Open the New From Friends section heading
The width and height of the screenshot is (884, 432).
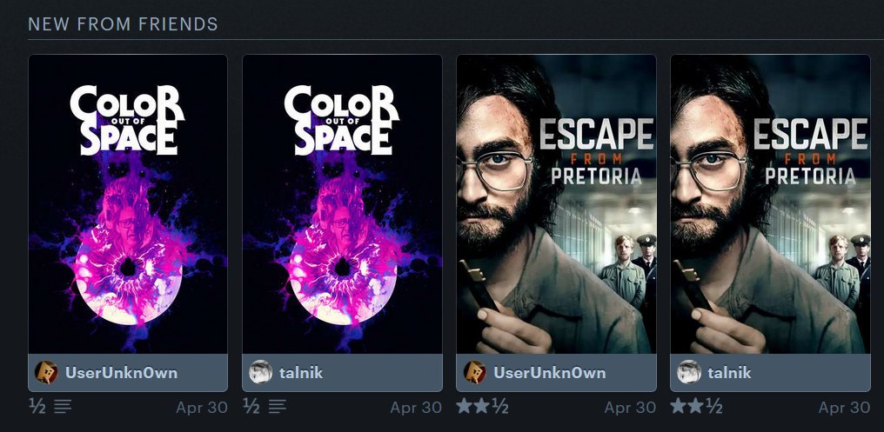[123, 24]
